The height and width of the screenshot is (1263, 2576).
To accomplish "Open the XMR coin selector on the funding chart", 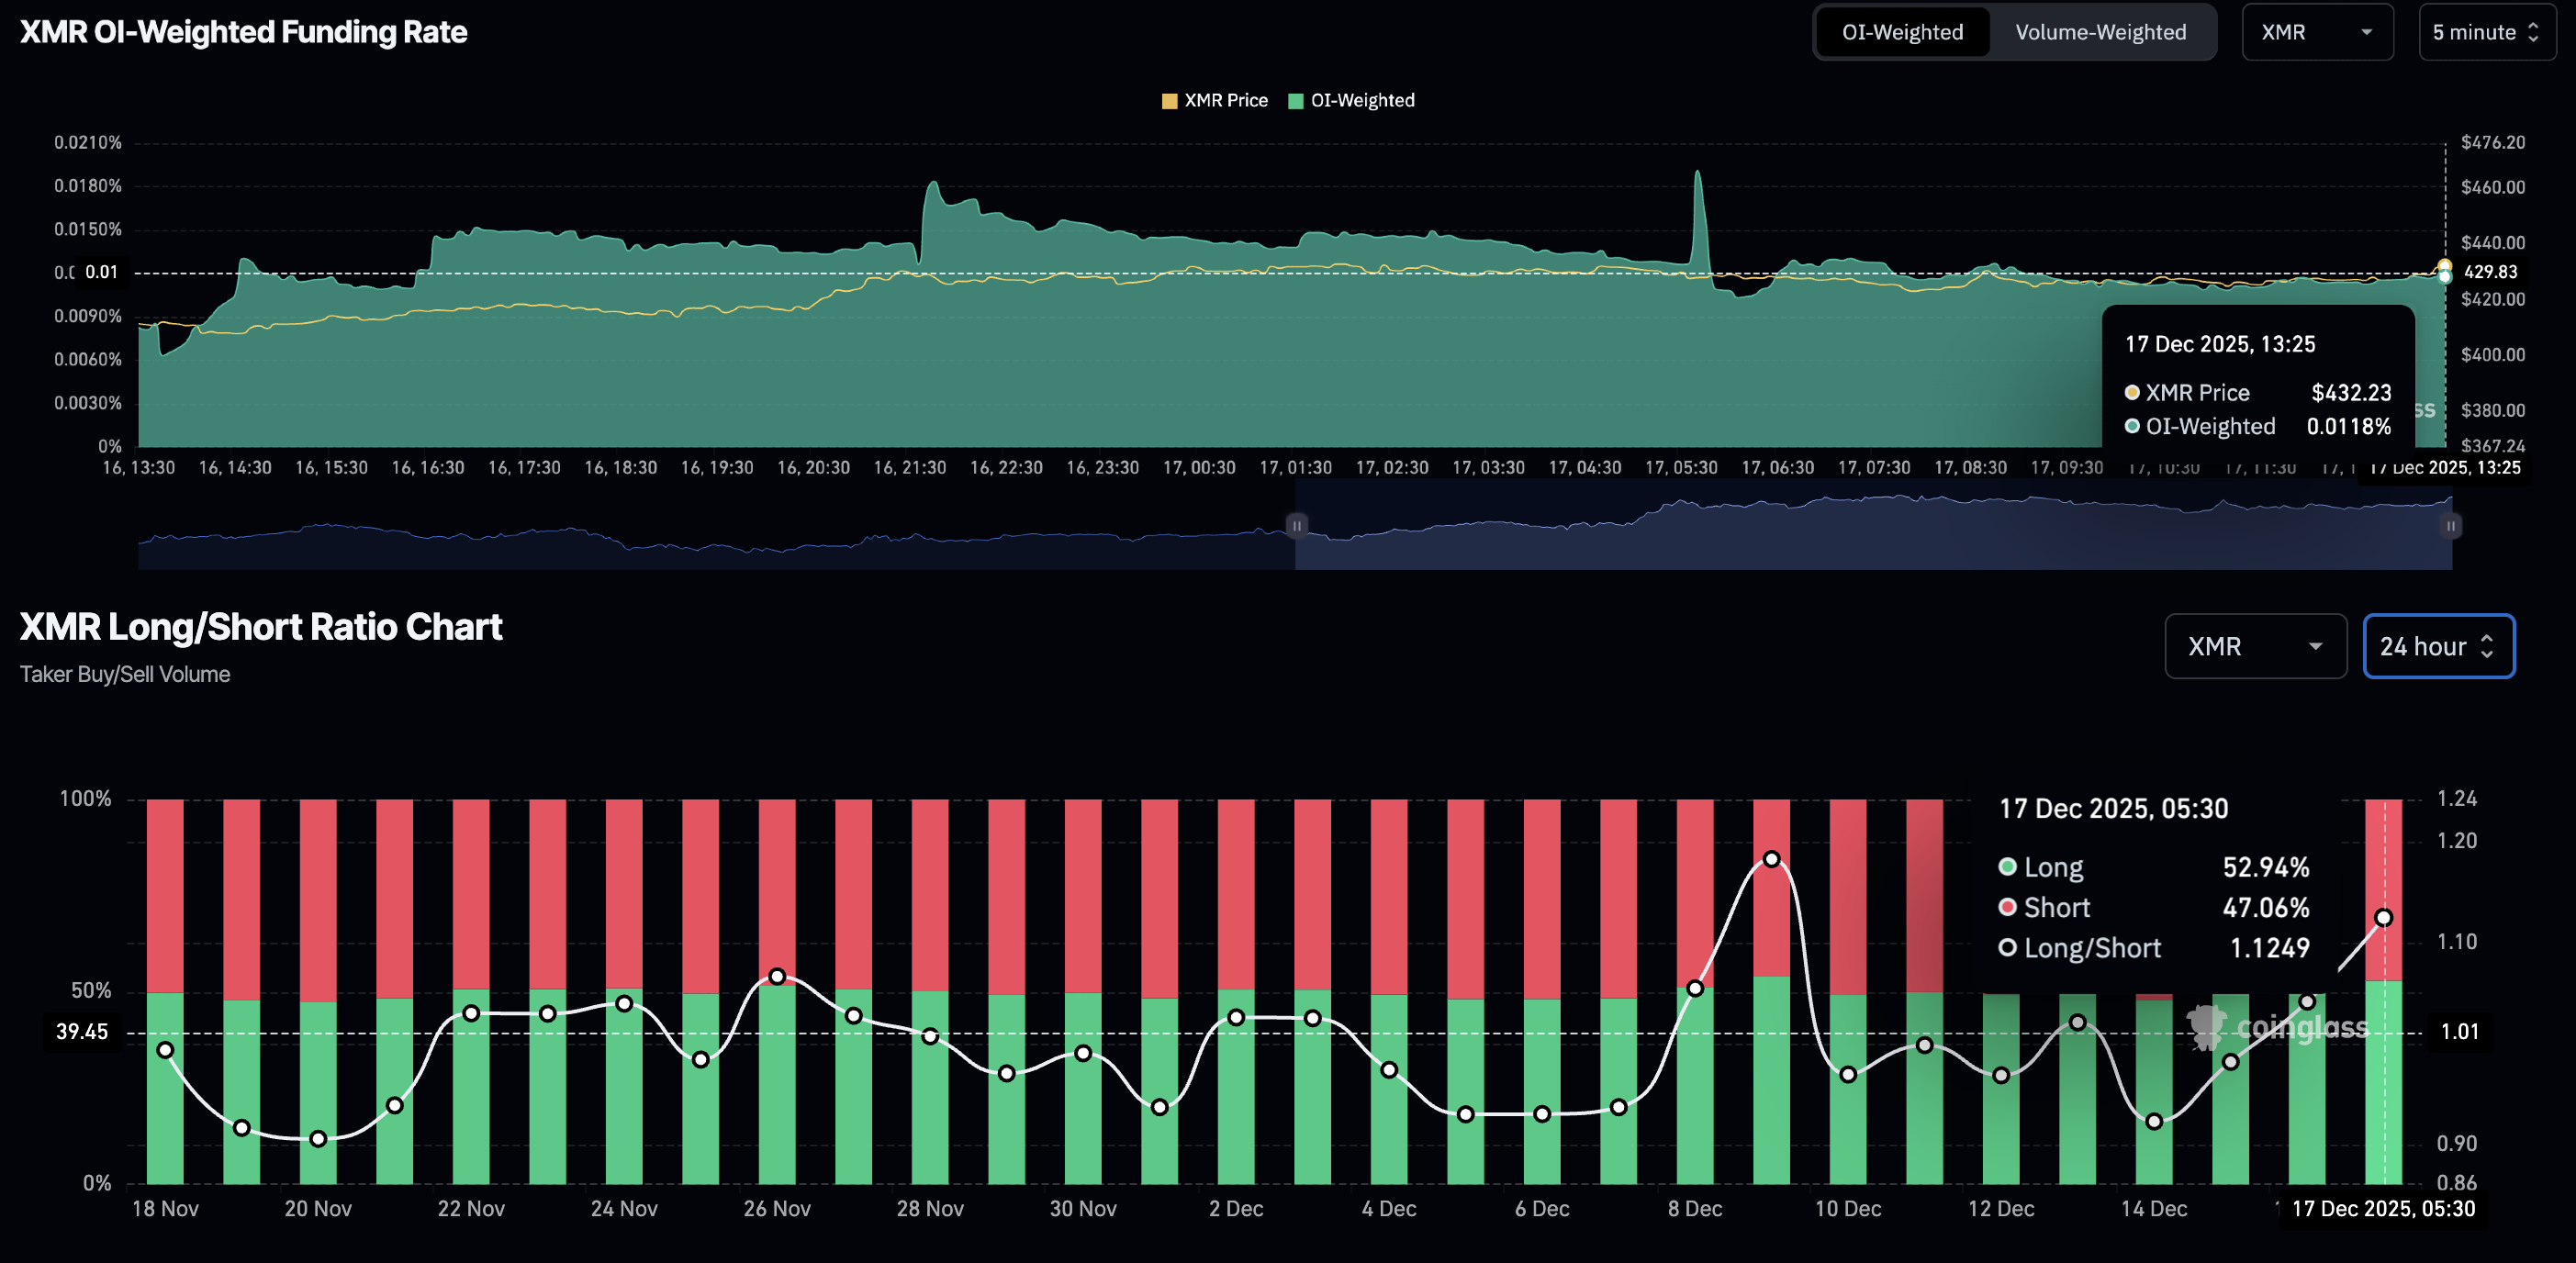I will [x=2318, y=32].
